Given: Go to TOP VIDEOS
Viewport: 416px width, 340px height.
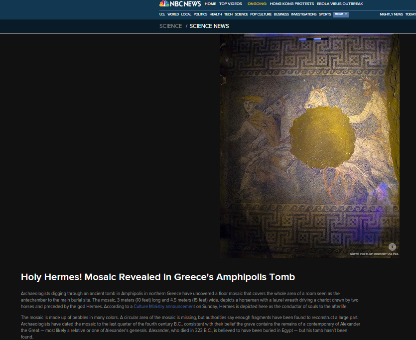Looking at the screenshot, I should (231, 3).
